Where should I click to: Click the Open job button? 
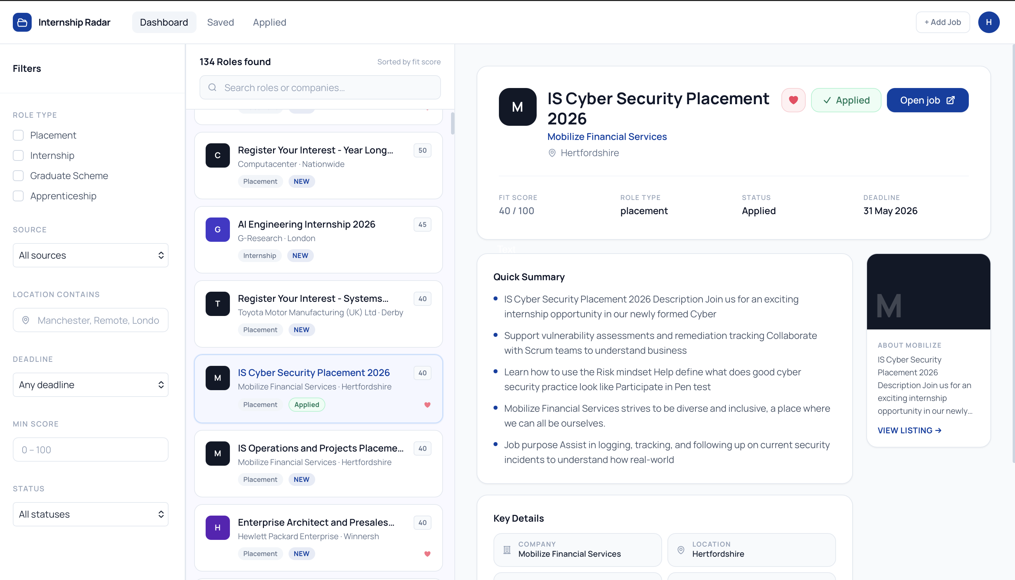927,100
